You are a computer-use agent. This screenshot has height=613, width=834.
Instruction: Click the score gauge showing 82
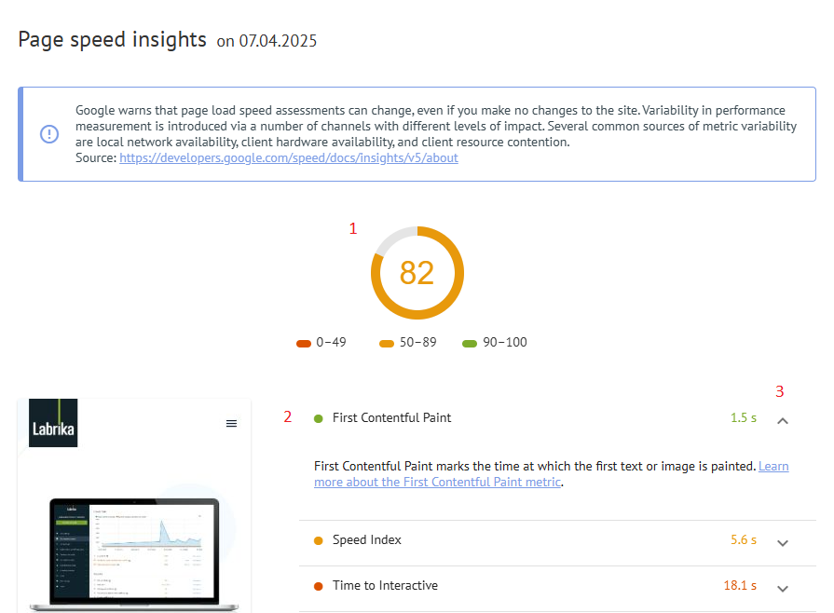click(417, 273)
